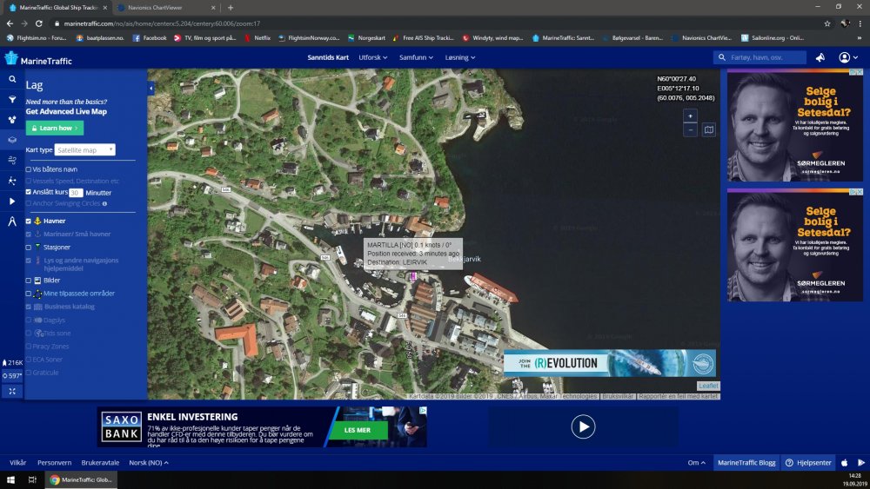Open the Hjelpsenter help link
The image size is (870, 489).
(808, 462)
